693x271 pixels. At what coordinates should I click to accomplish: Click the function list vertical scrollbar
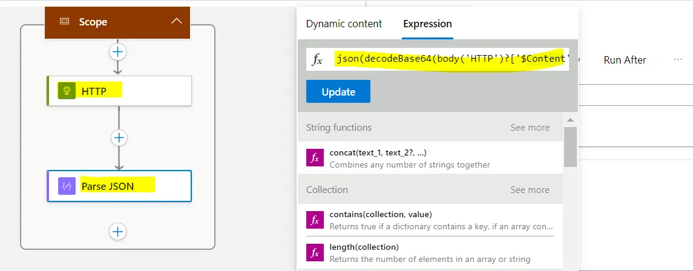pos(570,145)
